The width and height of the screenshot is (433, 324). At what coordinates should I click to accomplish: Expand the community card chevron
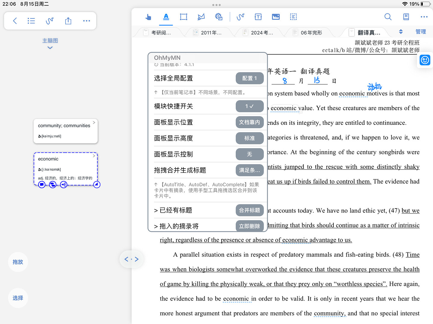click(94, 122)
